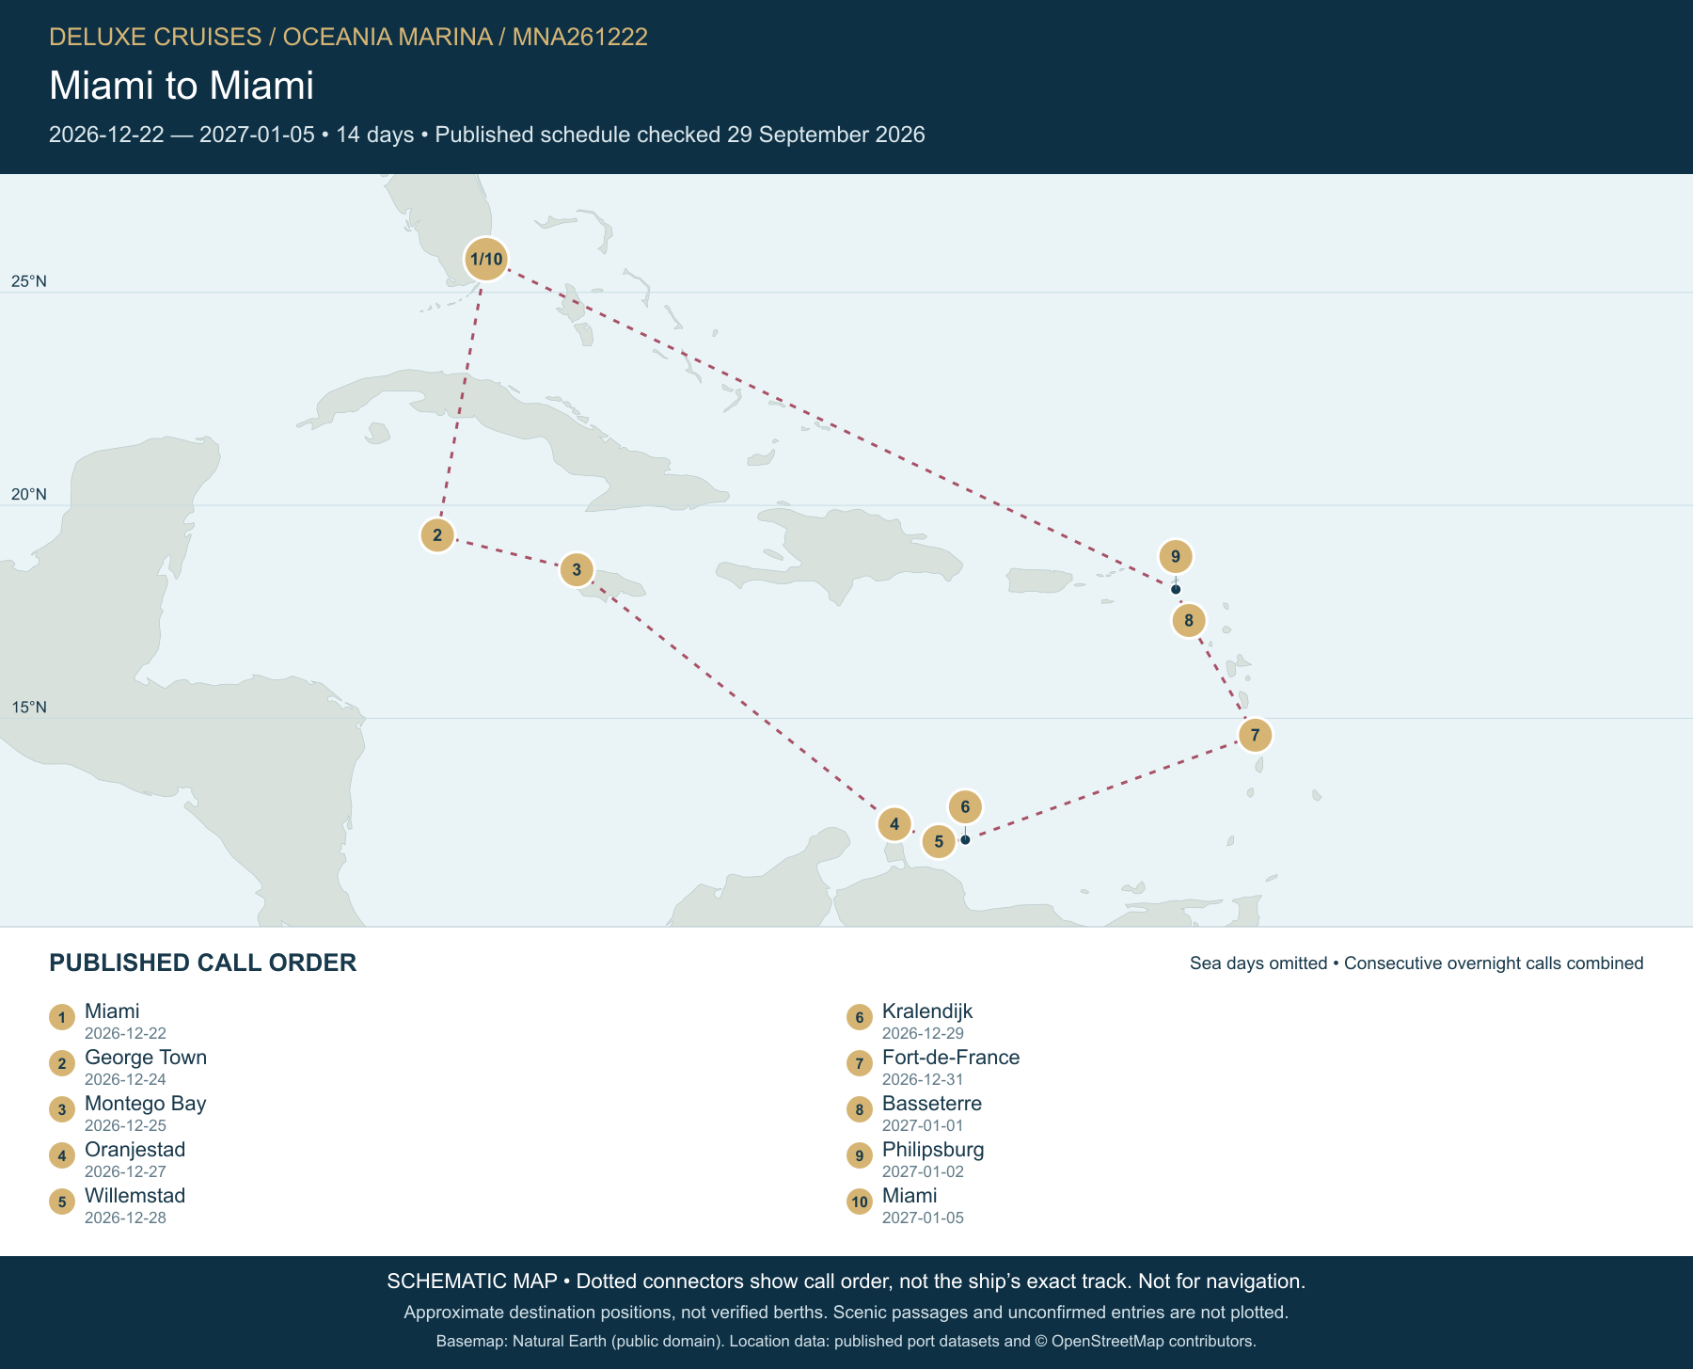Select map marker 6 for Kralendijk
The width and height of the screenshot is (1693, 1369).
pyautogui.click(x=965, y=806)
